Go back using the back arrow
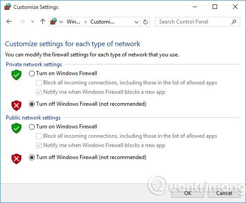This screenshot has width=246, height=203. click(9, 21)
